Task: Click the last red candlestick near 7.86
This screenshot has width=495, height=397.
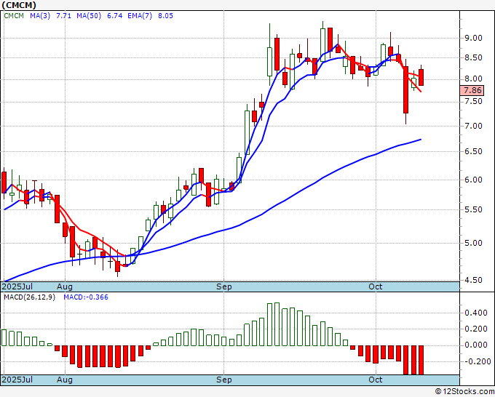Action: (x=421, y=77)
